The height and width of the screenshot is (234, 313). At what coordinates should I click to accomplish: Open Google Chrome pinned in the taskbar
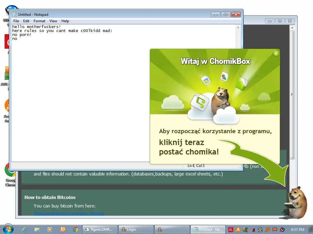[x=75, y=229]
